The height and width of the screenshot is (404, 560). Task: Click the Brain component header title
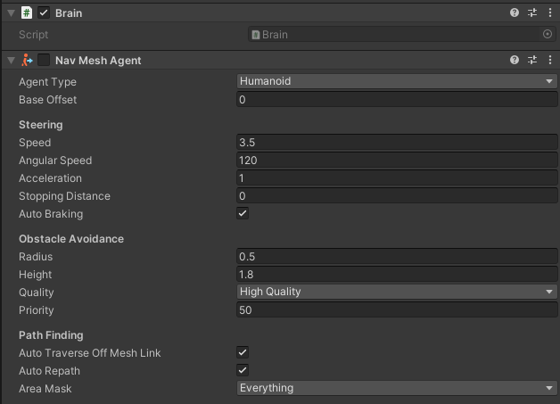69,13
